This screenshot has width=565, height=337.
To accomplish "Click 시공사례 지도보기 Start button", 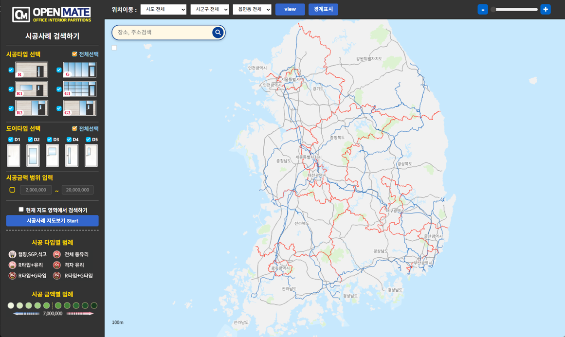I will [x=52, y=221].
